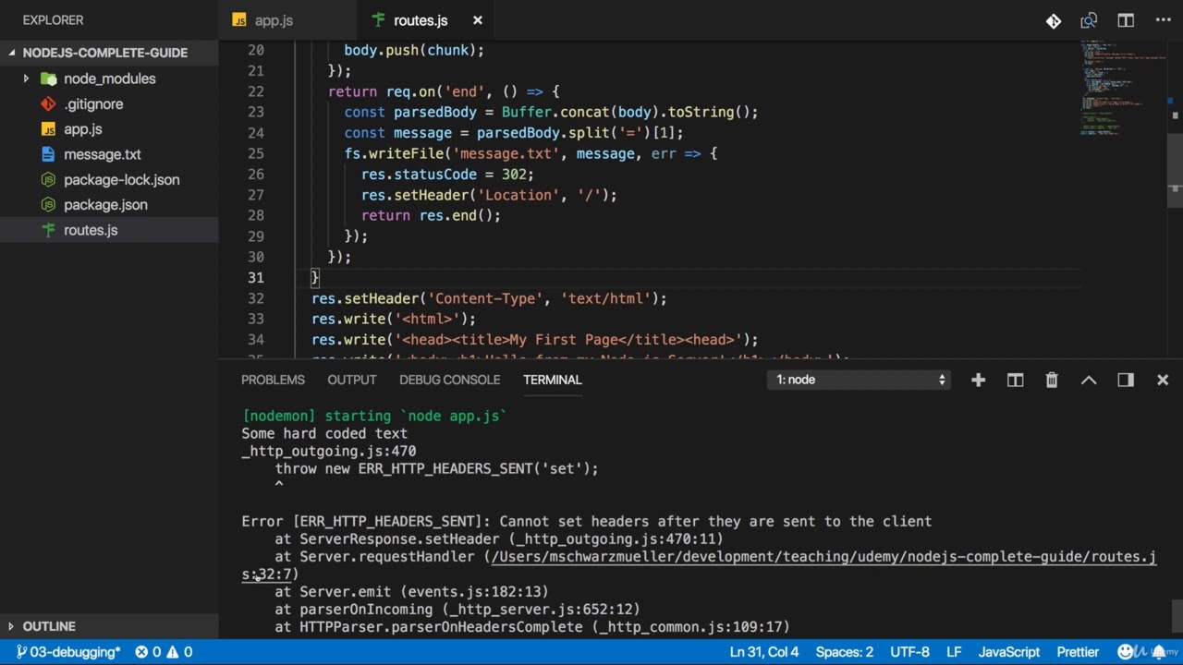The height and width of the screenshot is (665, 1183).
Task: Open the DEBUG CONSOLE tab
Action: coord(449,380)
